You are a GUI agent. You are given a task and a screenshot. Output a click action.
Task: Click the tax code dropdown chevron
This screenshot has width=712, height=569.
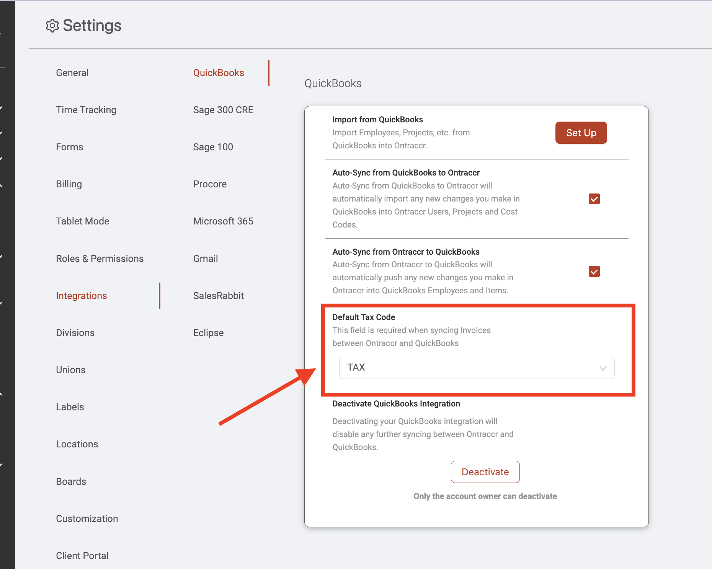(603, 368)
